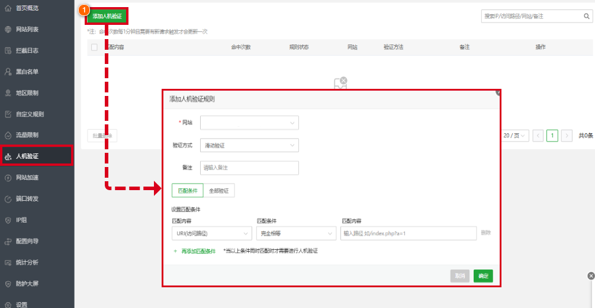Click the 人机验证 robot icon
Viewport: 595px width, 308px height.
click(x=8, y=156)
